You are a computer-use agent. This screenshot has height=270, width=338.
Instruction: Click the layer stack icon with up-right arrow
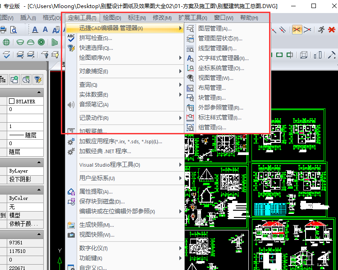pos(31,55)
